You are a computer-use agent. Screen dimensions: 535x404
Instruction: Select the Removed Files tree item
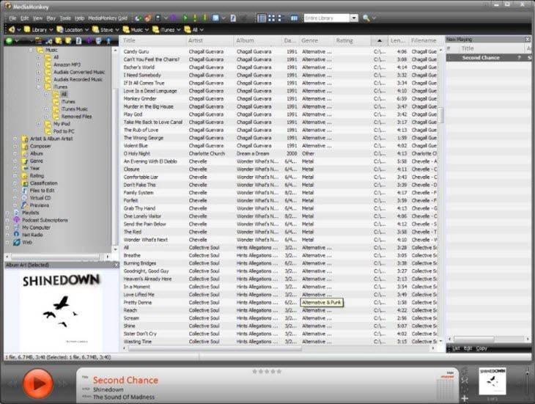pos(76,117)
